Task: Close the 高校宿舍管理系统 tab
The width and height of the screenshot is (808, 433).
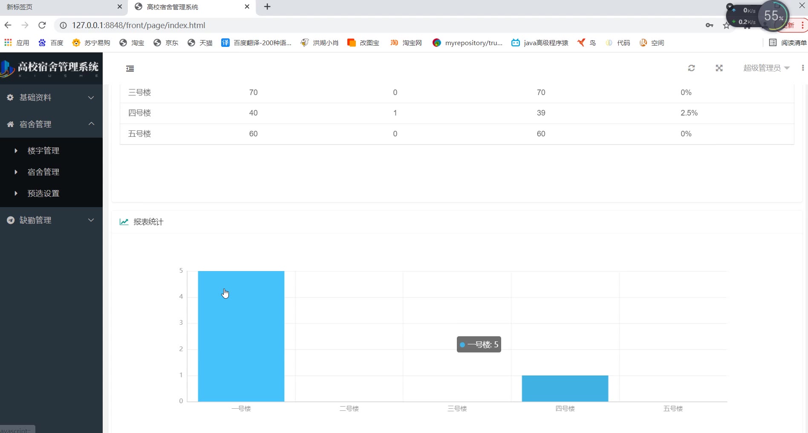Action: pos(247,7)
